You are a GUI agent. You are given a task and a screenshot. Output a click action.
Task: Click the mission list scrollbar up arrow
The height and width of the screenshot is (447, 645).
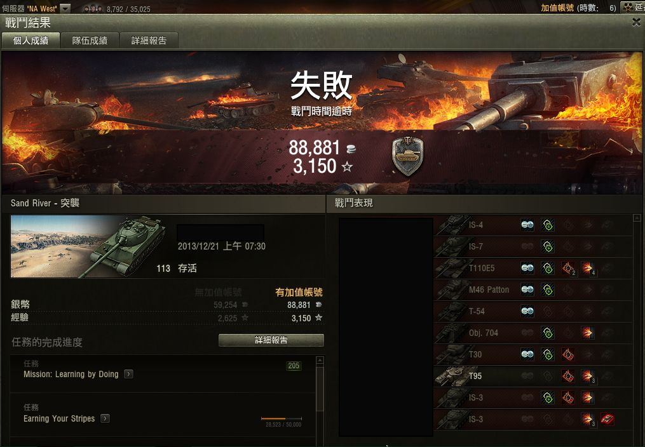point(320,361)
